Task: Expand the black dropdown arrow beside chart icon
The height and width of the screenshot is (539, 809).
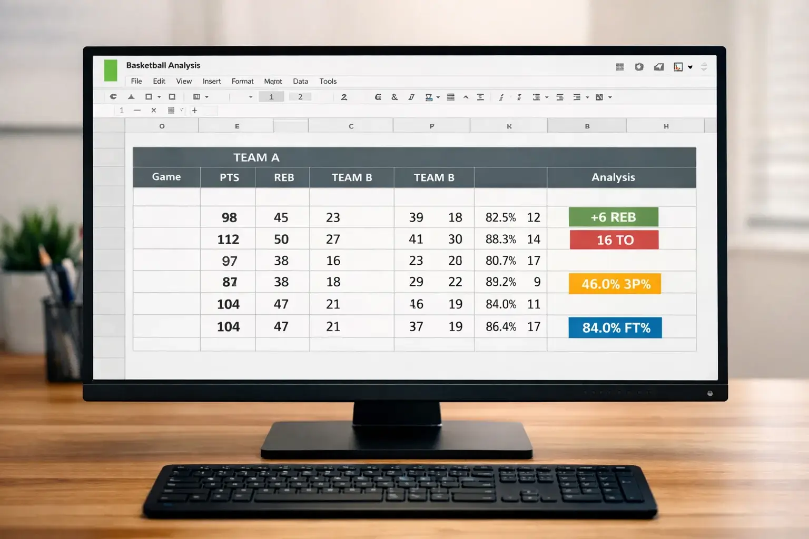Action: 690,67
